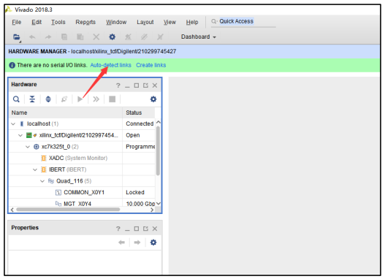Screen dimensions: 385x279
Task: Click the stop trigger square icon
Action: 113,99
